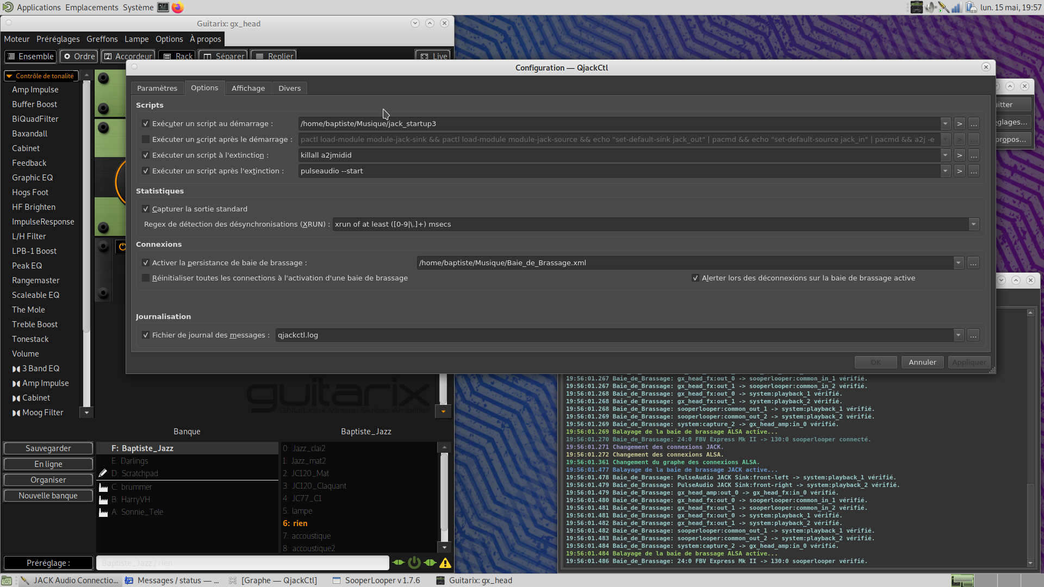Launch Firefox from the top panel

[x=177, y=7]
